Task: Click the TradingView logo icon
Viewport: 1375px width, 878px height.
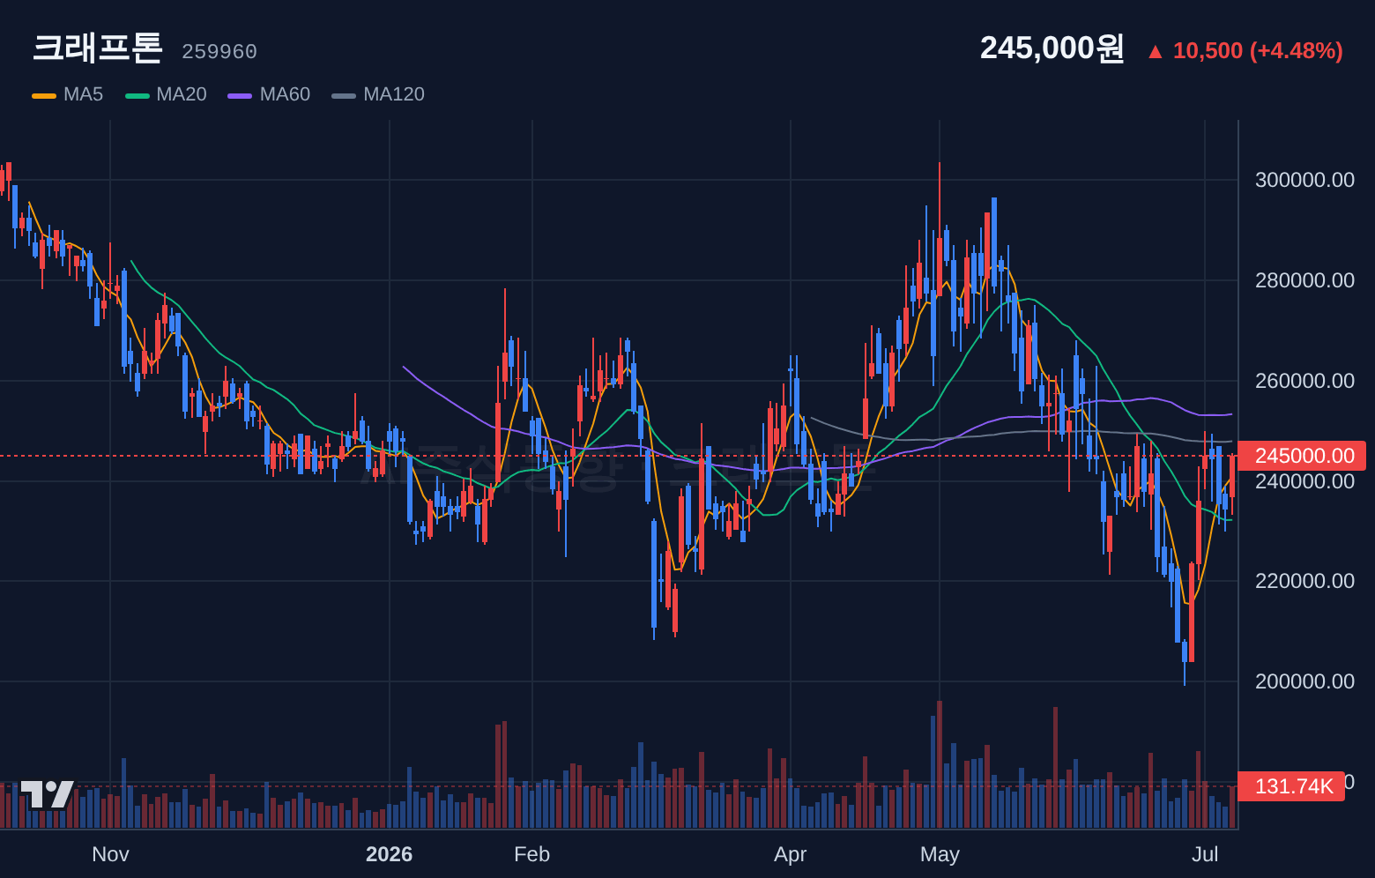Action: (x=47, y=794)
